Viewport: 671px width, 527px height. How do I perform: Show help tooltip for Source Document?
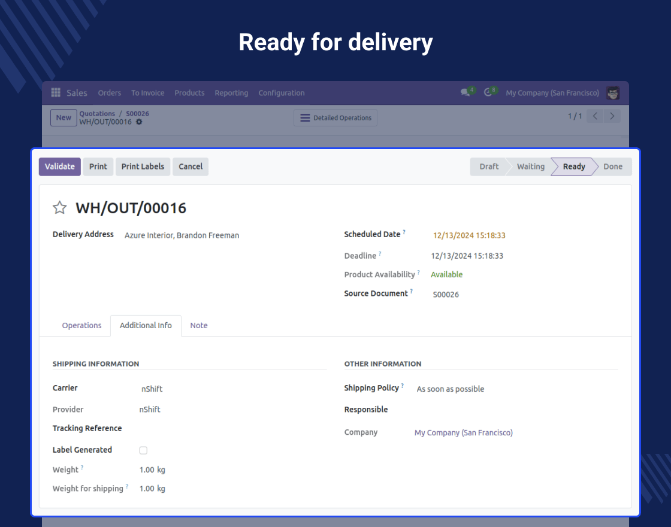click(411, 291)
